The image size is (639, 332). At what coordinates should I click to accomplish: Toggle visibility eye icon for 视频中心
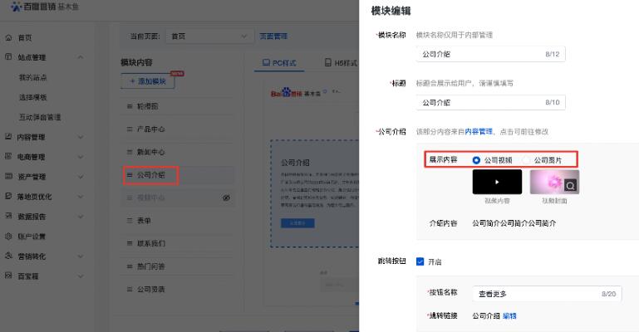[x=225, y=198]
